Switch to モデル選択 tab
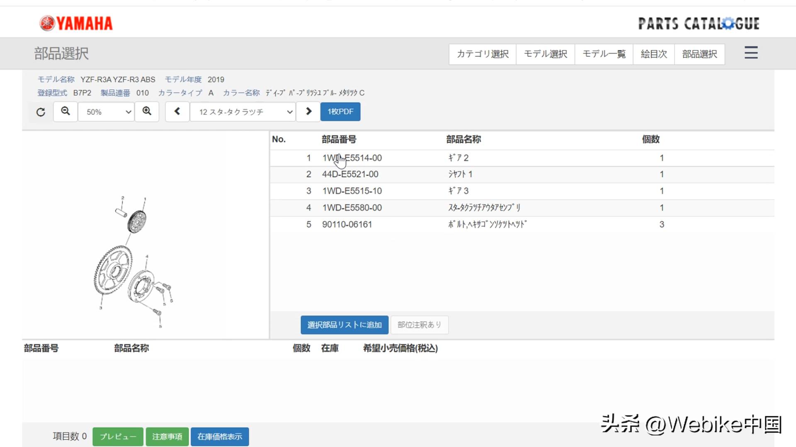Image resolution: width=796 pixels, height=447 pixels. 545,54
